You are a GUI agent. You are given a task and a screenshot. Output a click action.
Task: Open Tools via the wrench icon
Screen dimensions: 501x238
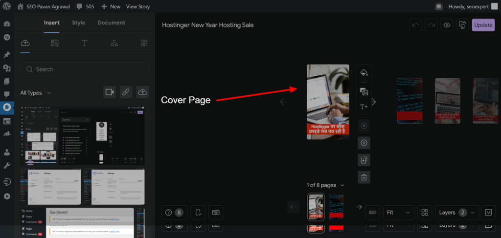point(7,165)
